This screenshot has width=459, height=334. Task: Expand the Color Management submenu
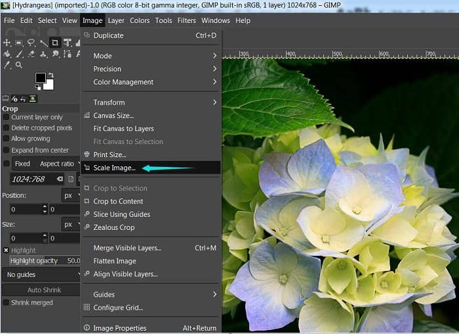(151, 82)
